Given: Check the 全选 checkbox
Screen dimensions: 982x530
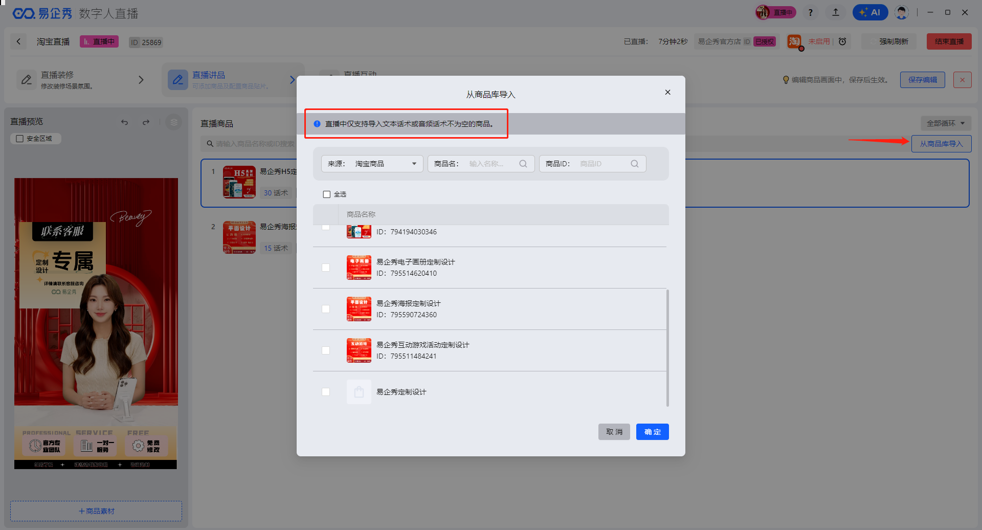Looking at the screenshot, I should (x=327, y=194).
